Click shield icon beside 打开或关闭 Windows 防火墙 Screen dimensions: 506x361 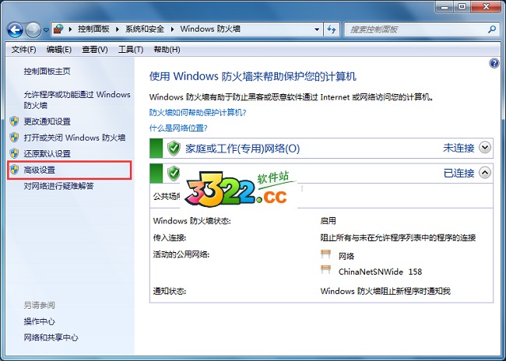click(x=14, y=138)
